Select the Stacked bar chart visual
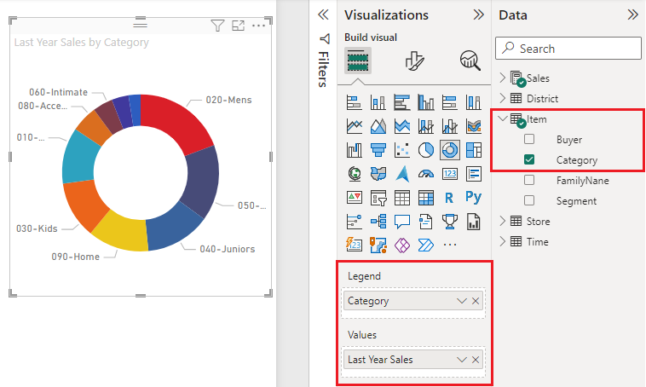The image size is (646, 387). click(x=355, y=102)
